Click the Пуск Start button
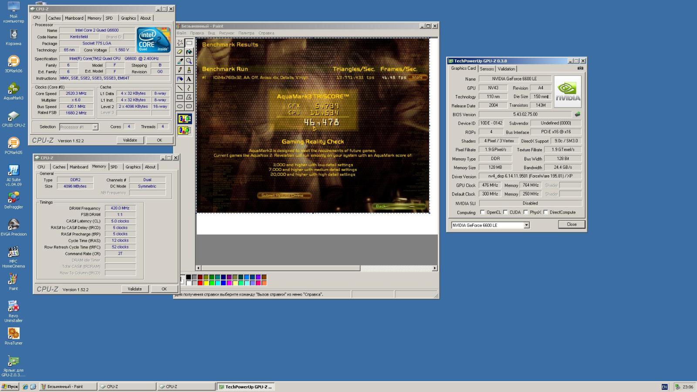The image size is (697, 392). (x=10, y=387)
